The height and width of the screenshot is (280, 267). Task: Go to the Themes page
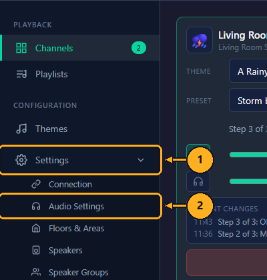(x=79, y=129)
